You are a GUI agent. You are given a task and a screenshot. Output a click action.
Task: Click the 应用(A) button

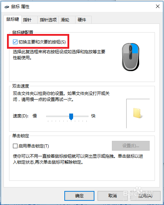(x=145, y=196)
